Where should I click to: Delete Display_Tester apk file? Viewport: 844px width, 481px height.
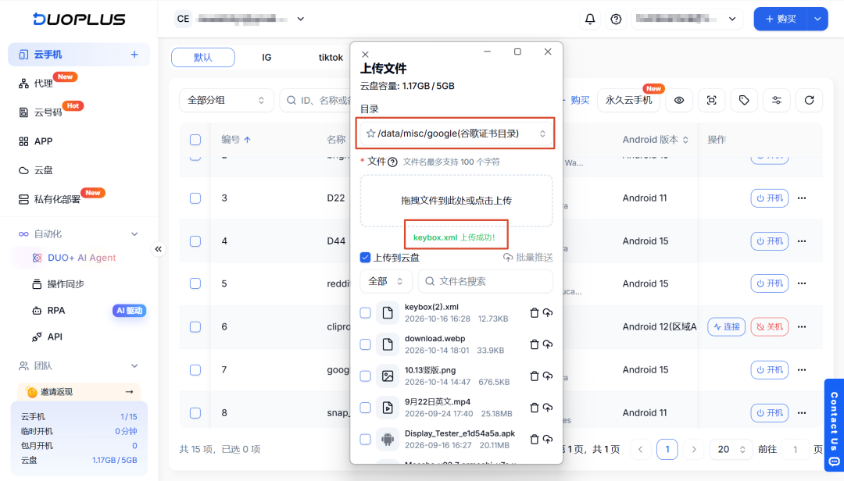tap(534, 439)
